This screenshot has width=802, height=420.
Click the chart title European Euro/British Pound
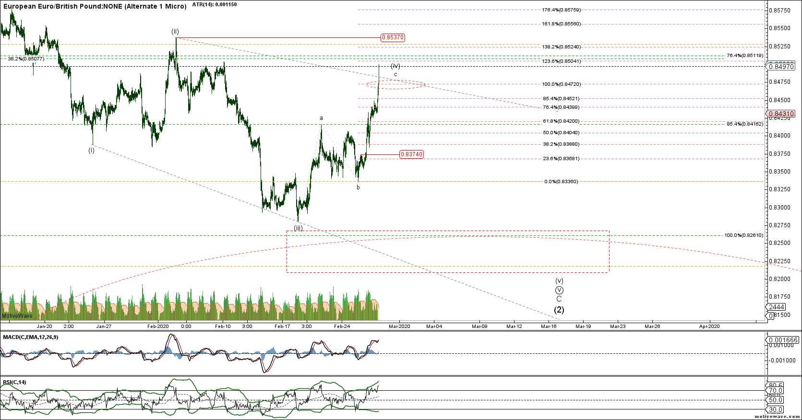click(x=94, y=6)
